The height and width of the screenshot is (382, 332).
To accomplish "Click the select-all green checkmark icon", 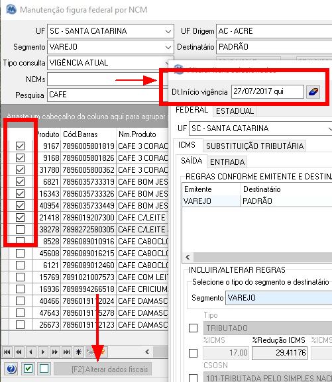I will 28,369.
